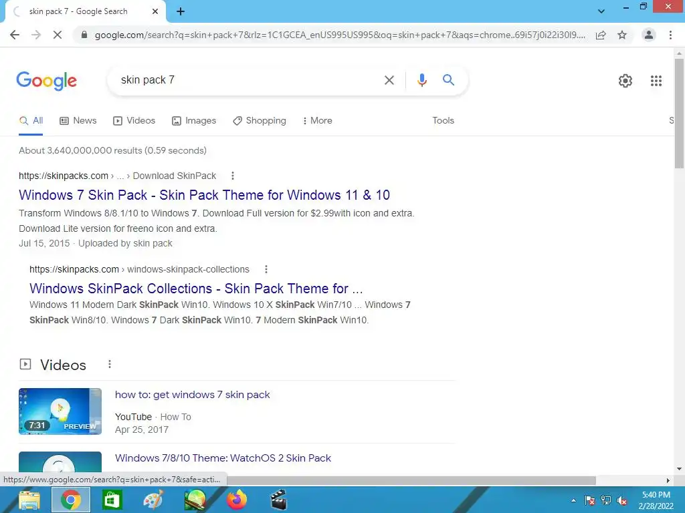Screen dimensions: 685x513
Task: Open the clapperboard video app icon
Action: [x=278, y=500]
